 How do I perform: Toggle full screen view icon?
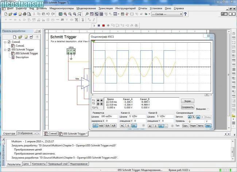61,14
